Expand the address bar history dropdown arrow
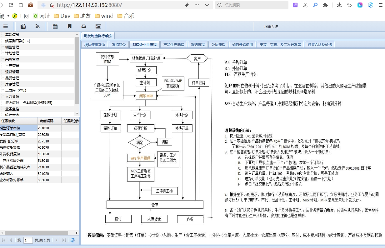The image size is (385, 248). (206, 5)
